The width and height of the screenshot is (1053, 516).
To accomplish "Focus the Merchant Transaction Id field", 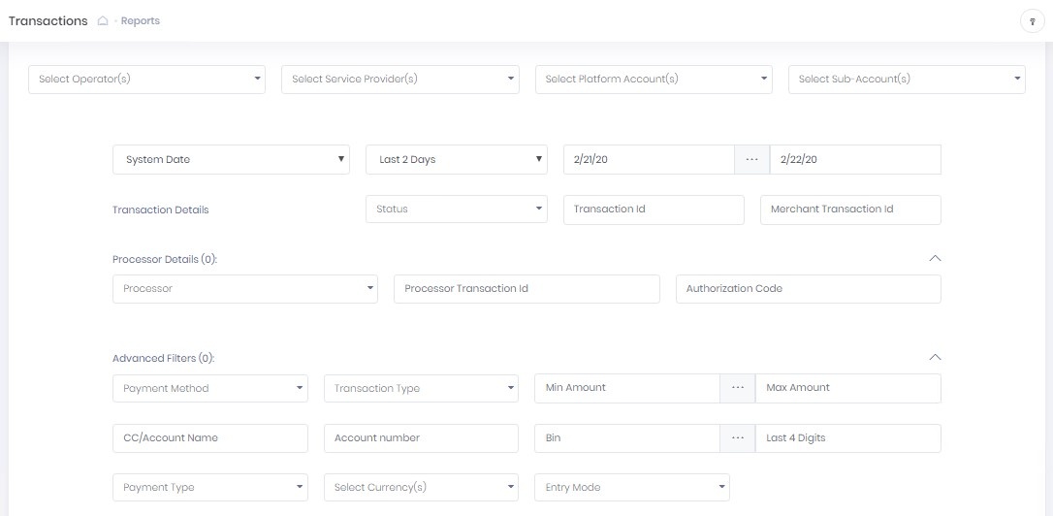I will (x=849, y=210).
